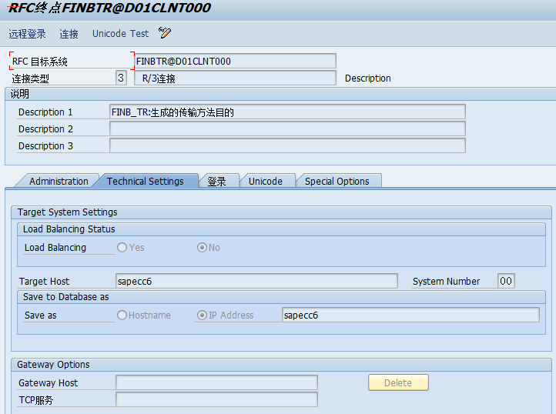Focus the RFC 目标系统 destination field
This screenshot has height=414, width=556.
pyautogui.click(x=235, y=61)
